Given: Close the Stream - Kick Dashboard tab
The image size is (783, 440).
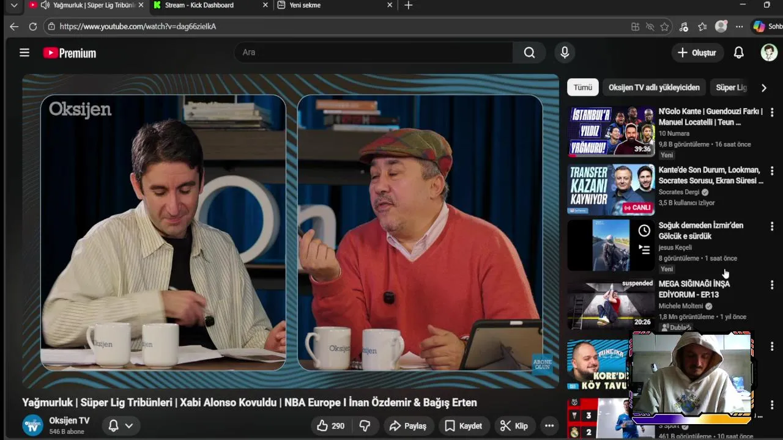Looking at the screenshot, I should tap(265, 5).
